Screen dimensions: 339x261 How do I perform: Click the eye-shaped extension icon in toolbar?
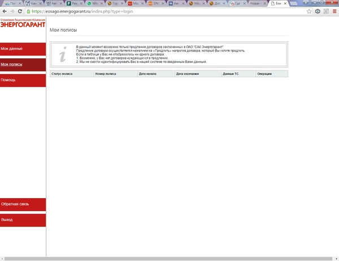point(318,11)
